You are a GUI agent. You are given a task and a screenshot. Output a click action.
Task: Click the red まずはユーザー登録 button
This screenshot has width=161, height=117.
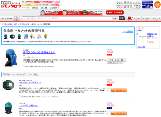click(115, 13)
